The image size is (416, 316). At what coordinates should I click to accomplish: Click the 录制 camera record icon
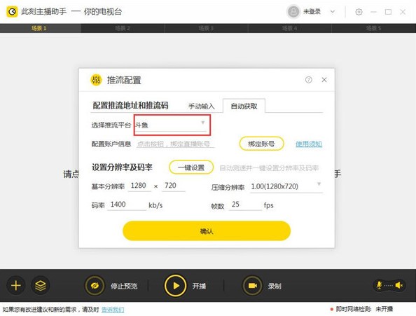pos(252,286)
